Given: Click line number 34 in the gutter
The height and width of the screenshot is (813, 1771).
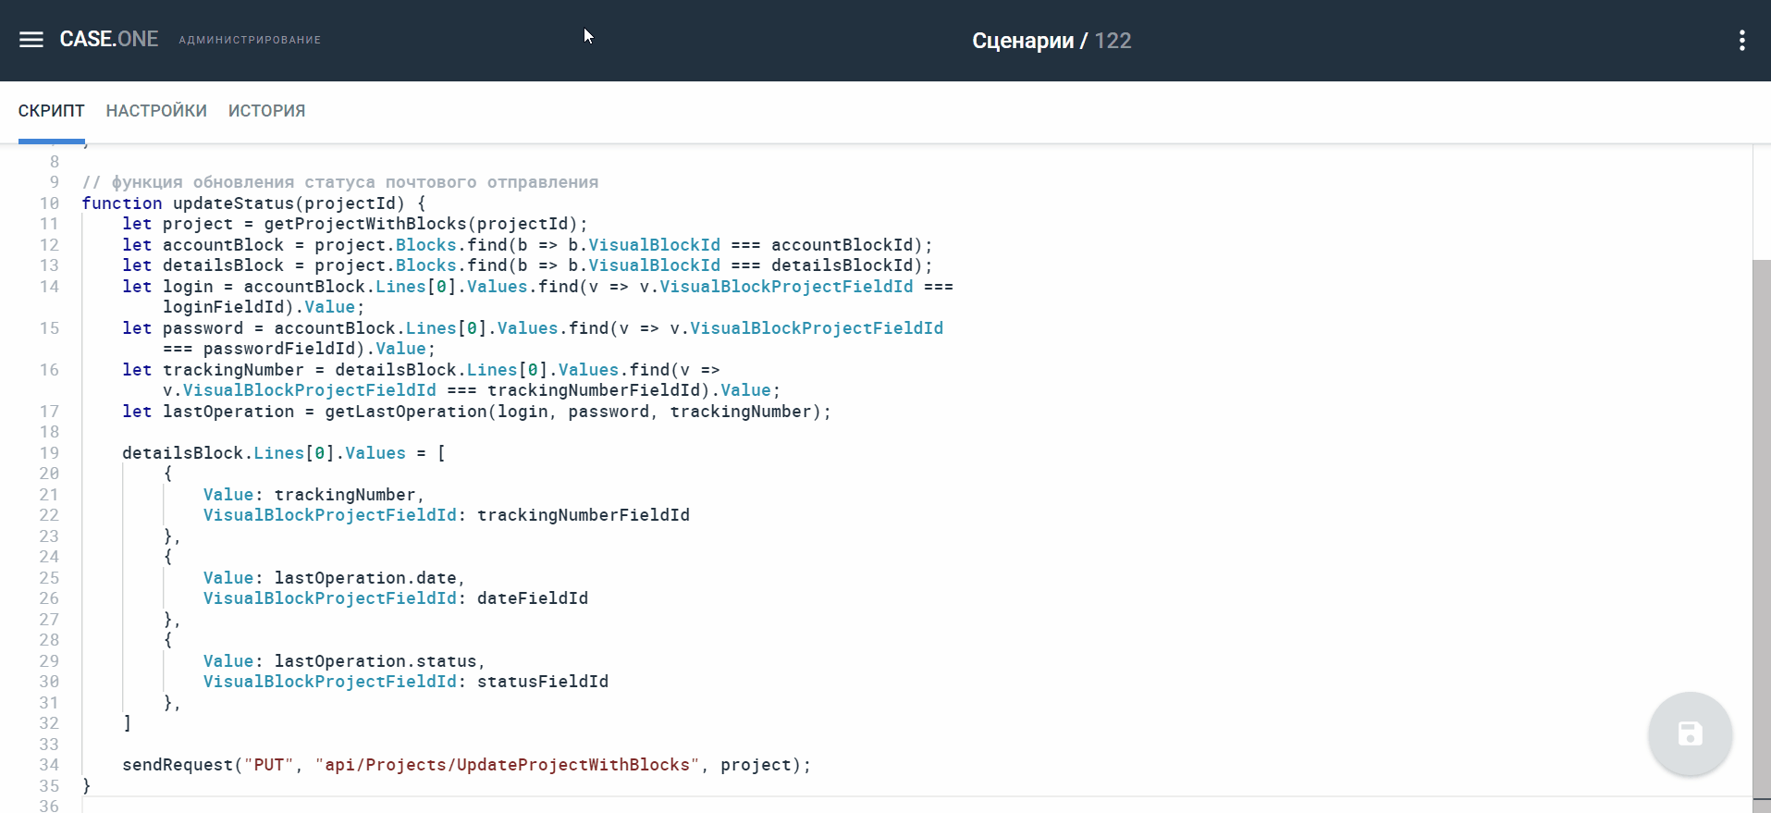Looking at the screenshot, I should 49,765.
